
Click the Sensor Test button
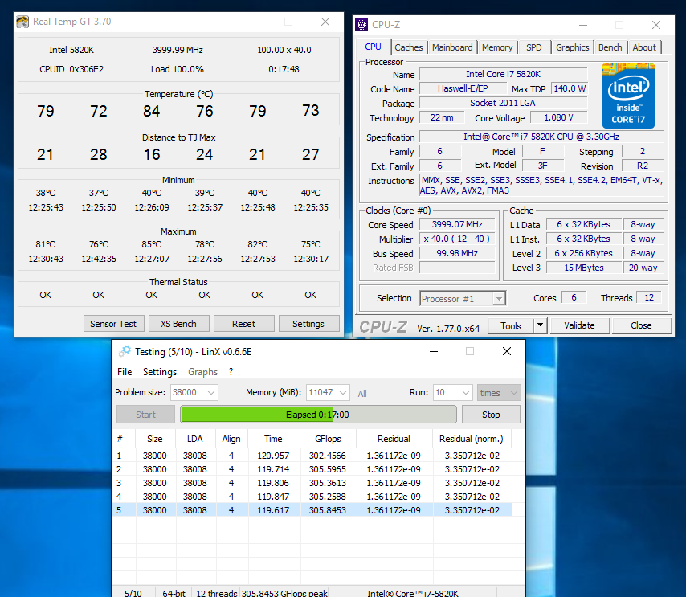[x=113, y=324]
